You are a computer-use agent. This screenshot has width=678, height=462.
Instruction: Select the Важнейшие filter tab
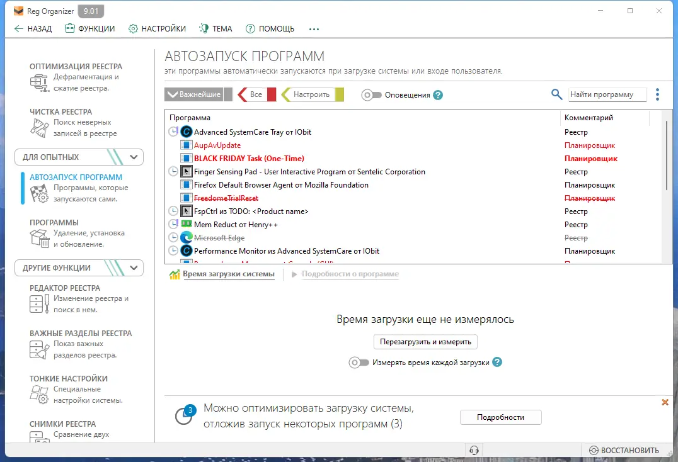198,94
